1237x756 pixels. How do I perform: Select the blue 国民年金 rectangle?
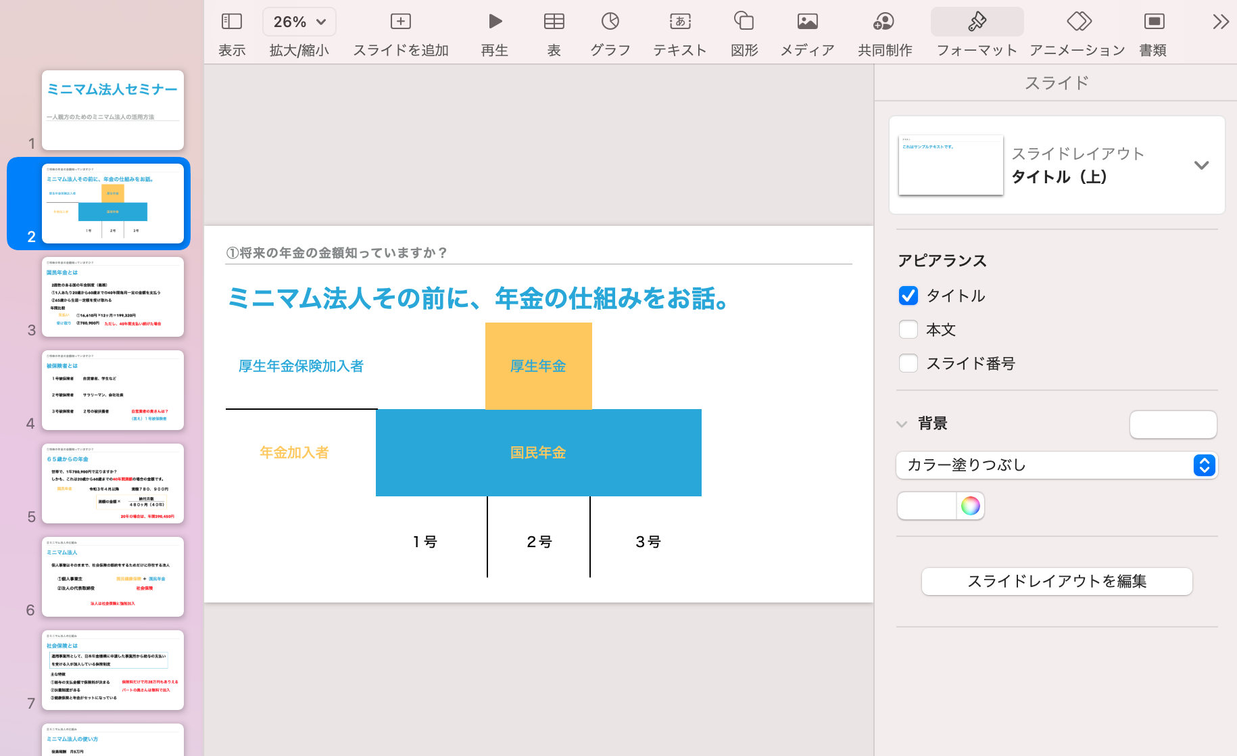[539, 452]
